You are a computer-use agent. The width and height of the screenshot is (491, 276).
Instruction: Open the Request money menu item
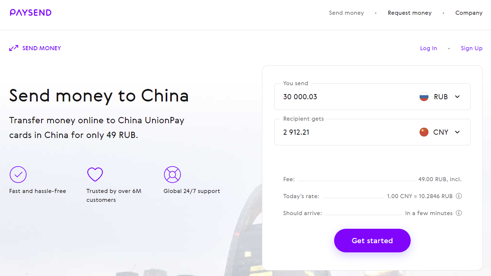click(x=410, y=13)
